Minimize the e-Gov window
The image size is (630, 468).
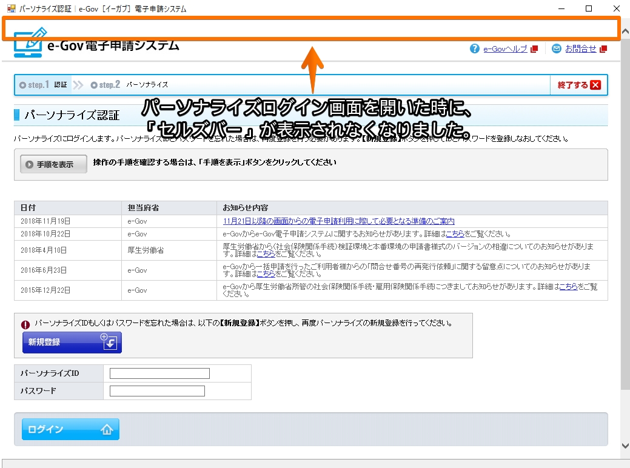click(561, 8)
